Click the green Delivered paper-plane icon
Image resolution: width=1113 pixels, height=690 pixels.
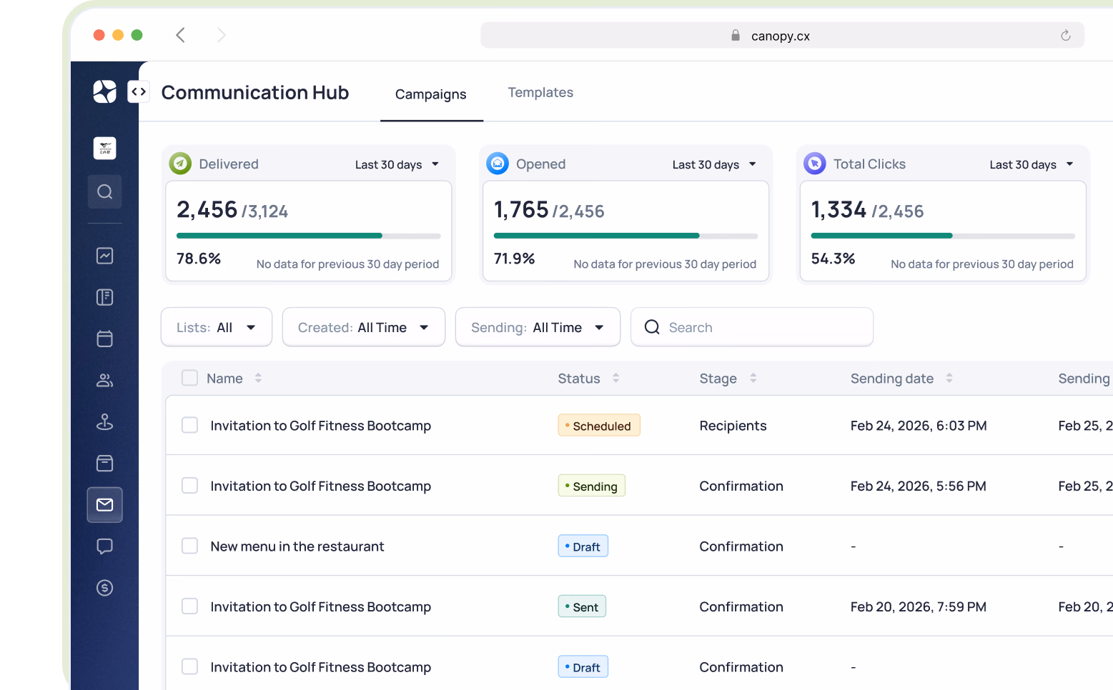pyautogui.click(x=180, y=164)
